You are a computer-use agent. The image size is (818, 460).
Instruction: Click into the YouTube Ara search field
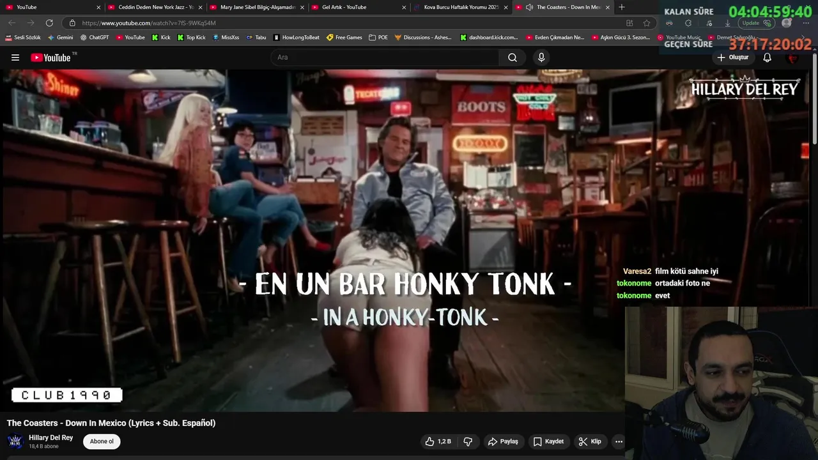[386, 57]
